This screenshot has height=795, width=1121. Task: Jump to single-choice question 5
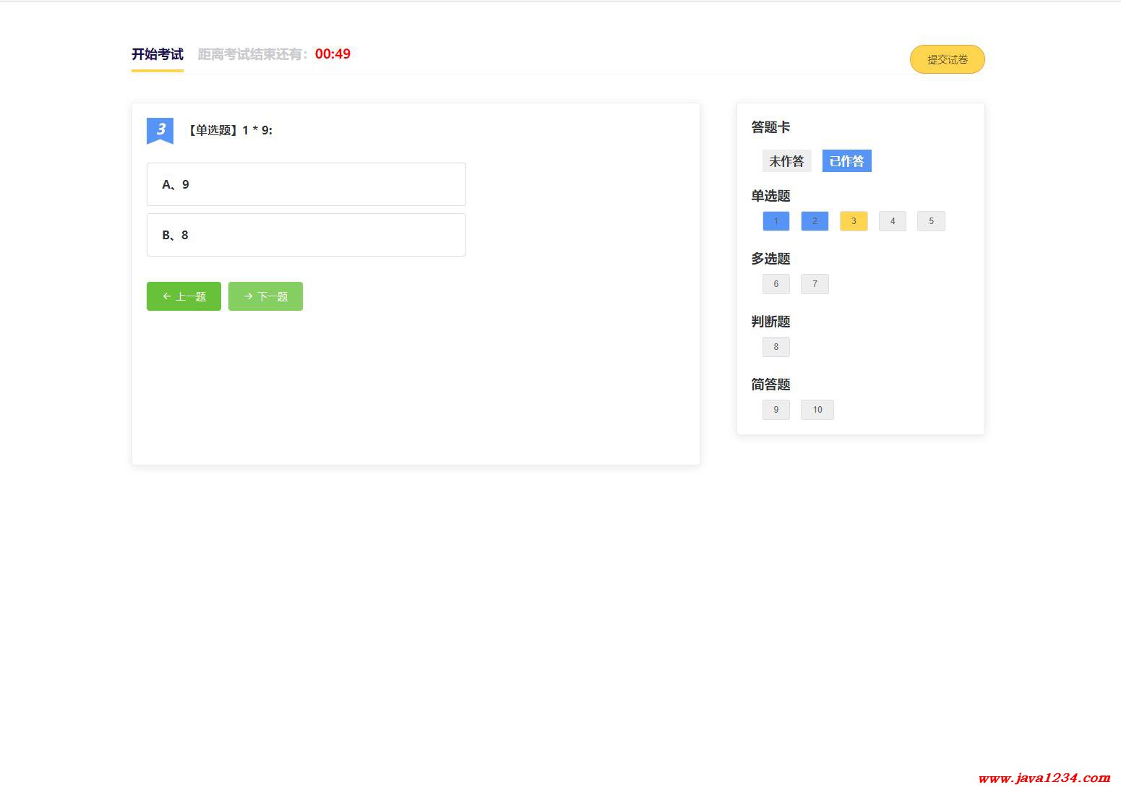tap(931, 221)
